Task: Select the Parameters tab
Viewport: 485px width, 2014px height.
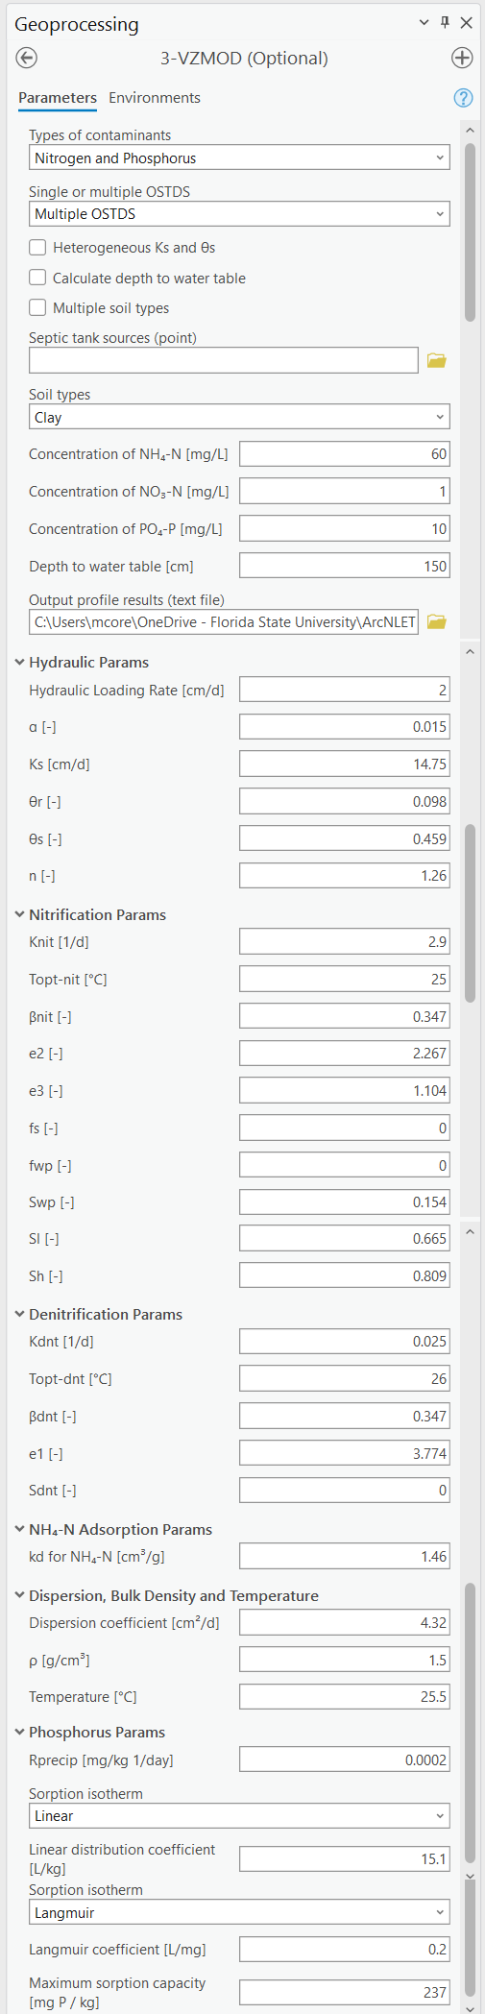Action: [58, 98]
